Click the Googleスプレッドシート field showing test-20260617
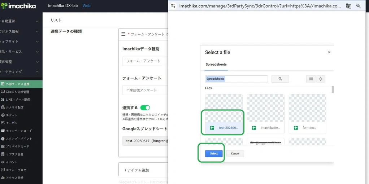The image size is (369, 184). click(x=145, y=141)
